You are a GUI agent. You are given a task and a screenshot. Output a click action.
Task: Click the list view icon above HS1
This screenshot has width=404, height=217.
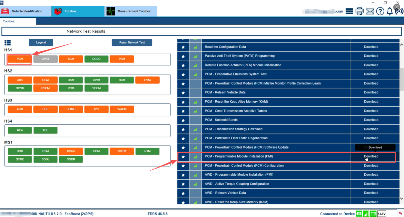(x=8, y=43)
